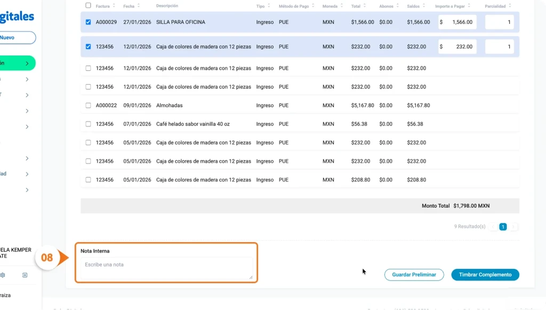Check the Almohadas invoice A000022 row
The width and height of the screenshot is (546, 310).
[x=89, y=106]
